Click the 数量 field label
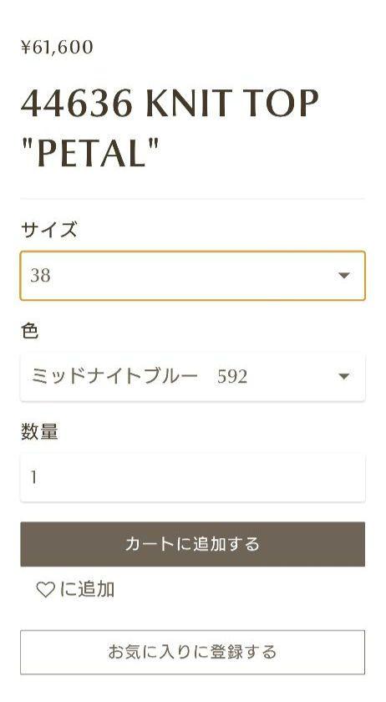 click(x=39, y=431)
